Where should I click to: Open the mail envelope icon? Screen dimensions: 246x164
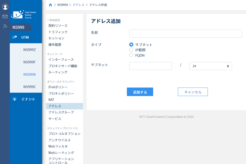5,16
